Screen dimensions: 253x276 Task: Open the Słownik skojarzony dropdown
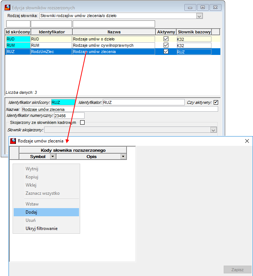click(x=214, y=130)
